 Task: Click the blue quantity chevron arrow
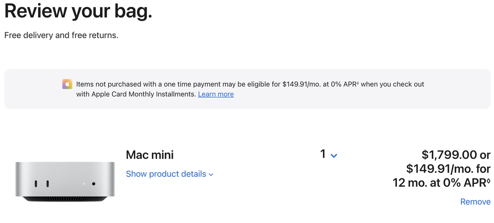[x=334, y=155]
